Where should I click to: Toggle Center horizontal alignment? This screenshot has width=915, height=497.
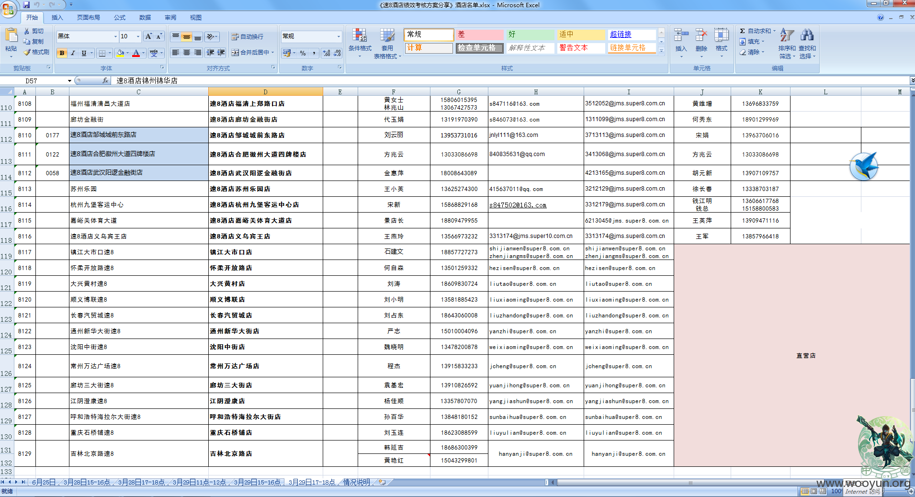pos(187,53)
